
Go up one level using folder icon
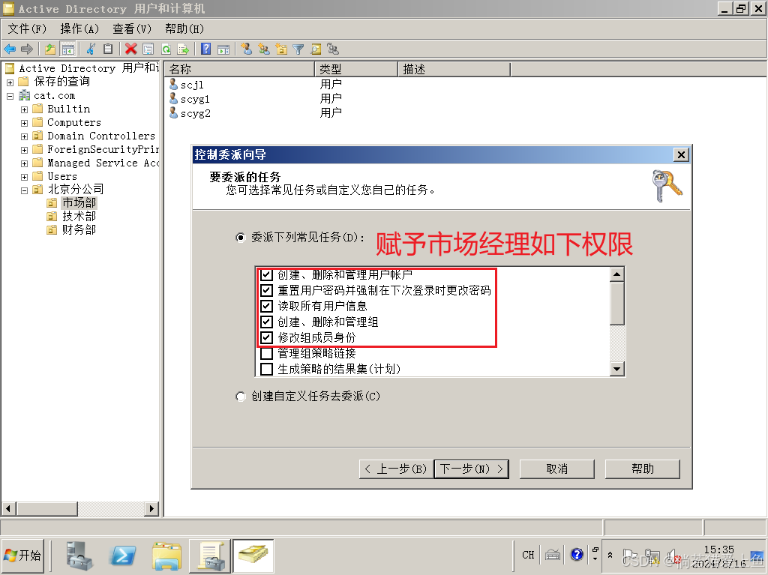[50, 49]
